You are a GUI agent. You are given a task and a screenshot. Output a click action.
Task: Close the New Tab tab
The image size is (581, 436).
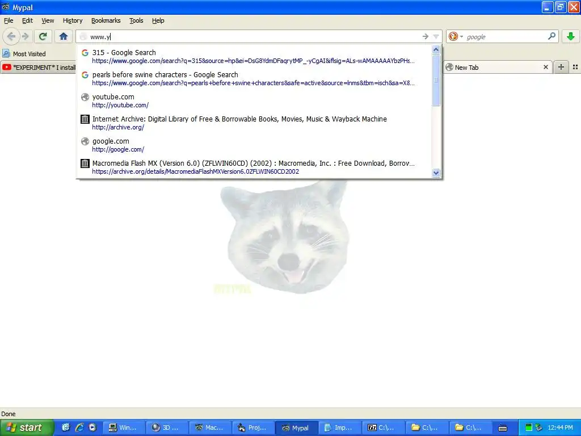(x=545, y=67)
